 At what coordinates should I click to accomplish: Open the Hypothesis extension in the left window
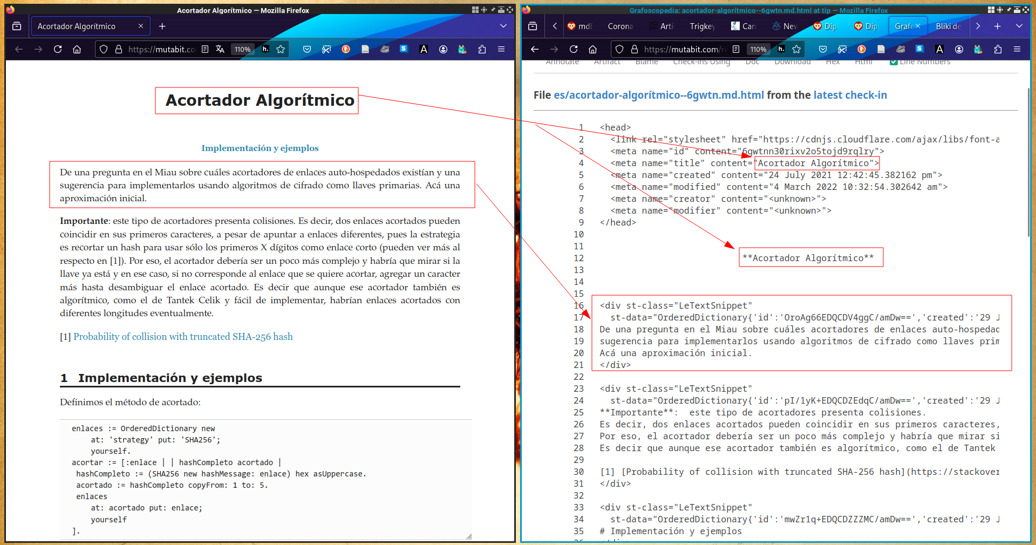coord(265,49)
